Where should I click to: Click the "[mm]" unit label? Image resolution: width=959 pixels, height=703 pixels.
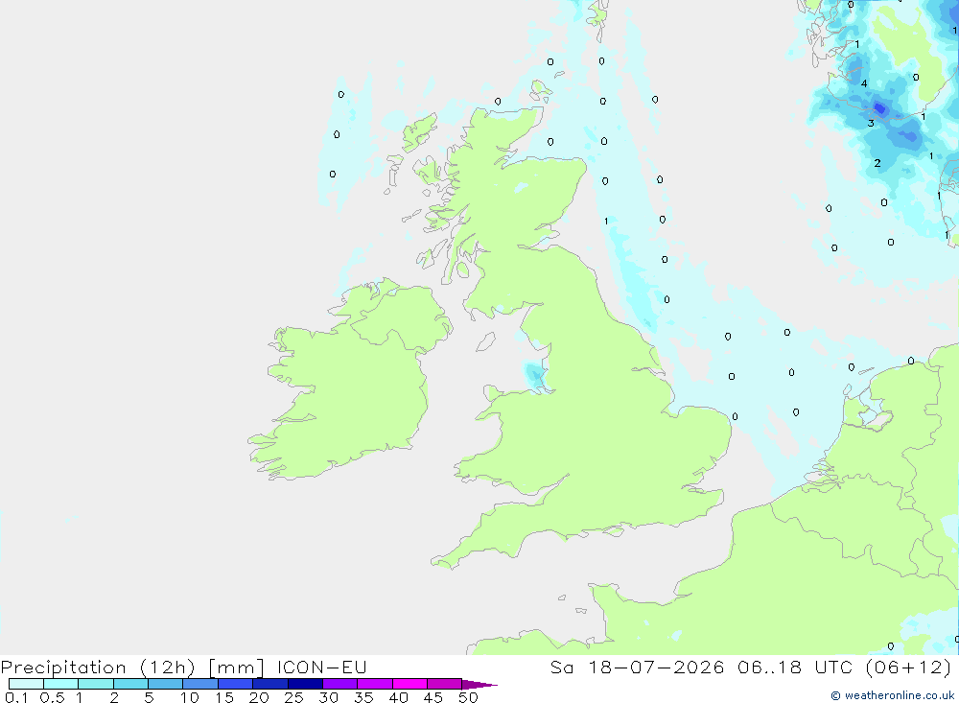click(x=236, y=668)
